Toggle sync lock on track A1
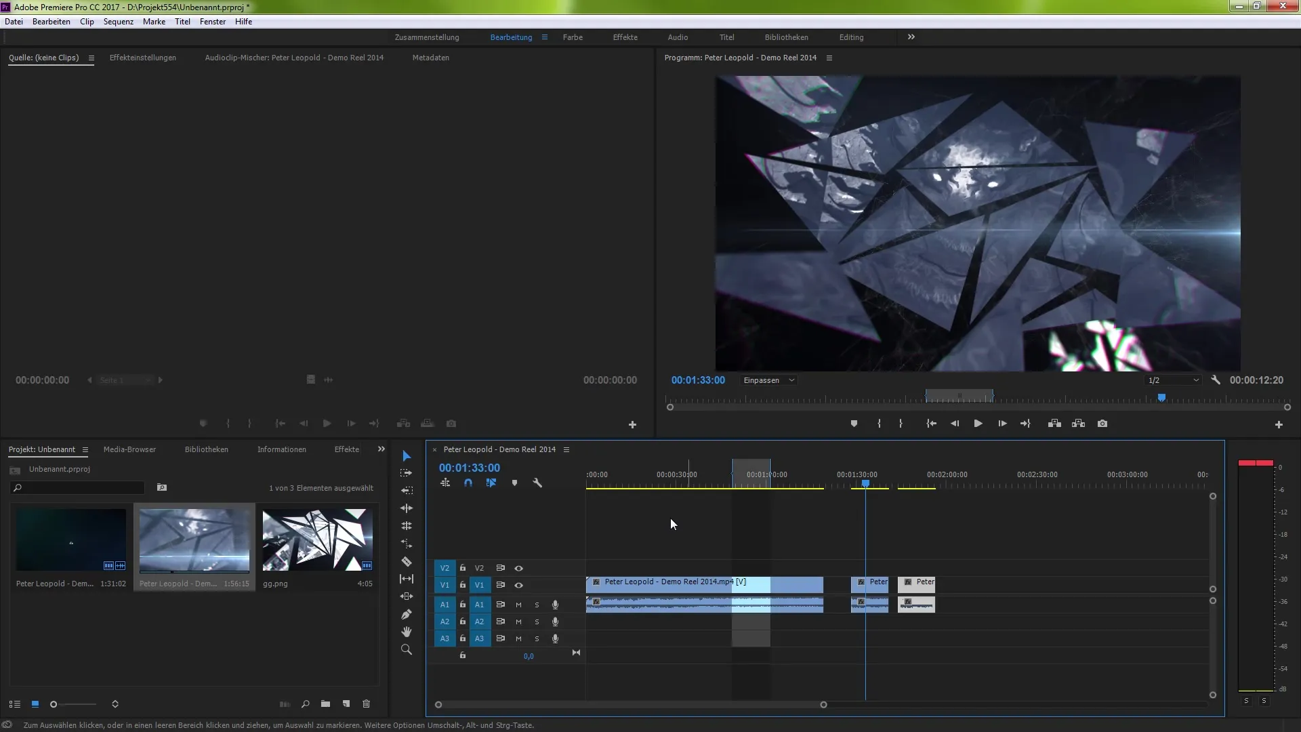The height and width of the screenshot is (732, 1301). pyautogui.click(x=500, y=605)
